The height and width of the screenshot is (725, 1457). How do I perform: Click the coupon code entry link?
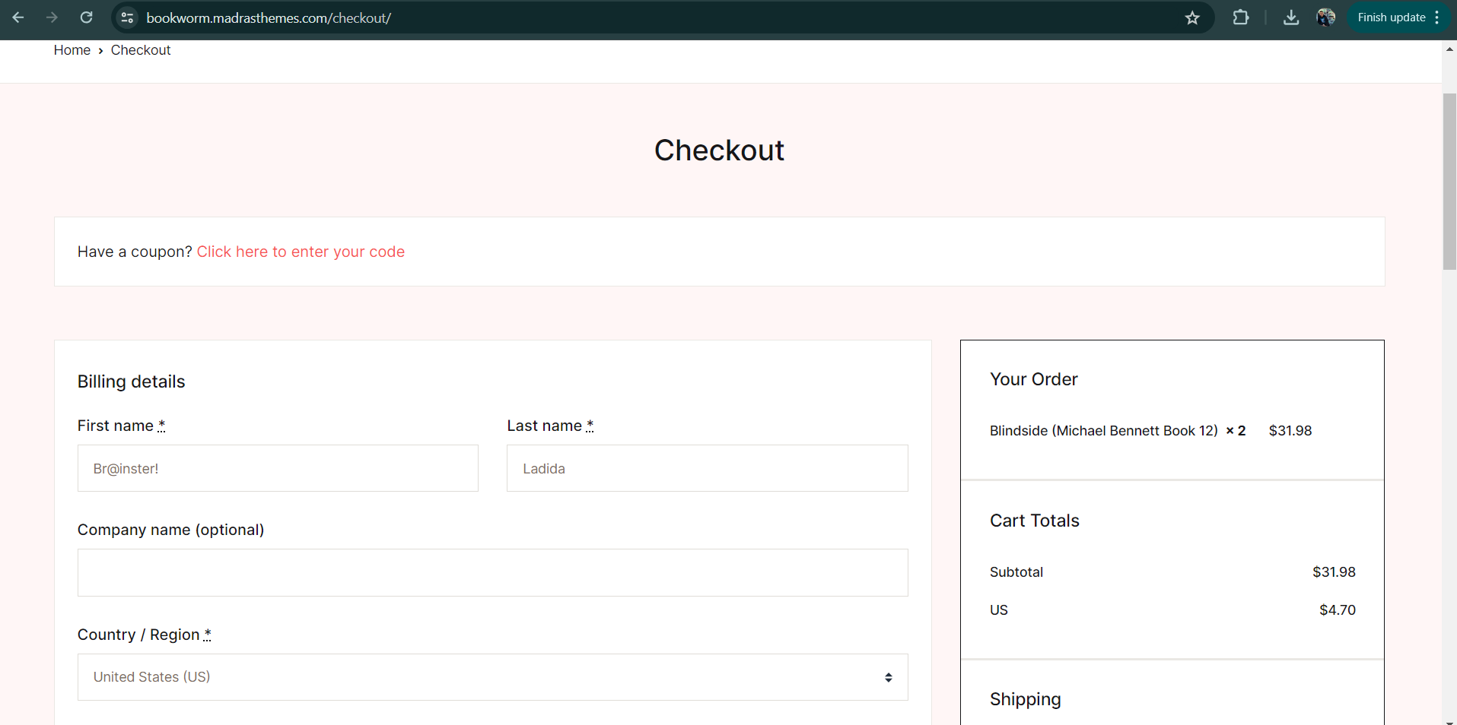coord(301,252)
